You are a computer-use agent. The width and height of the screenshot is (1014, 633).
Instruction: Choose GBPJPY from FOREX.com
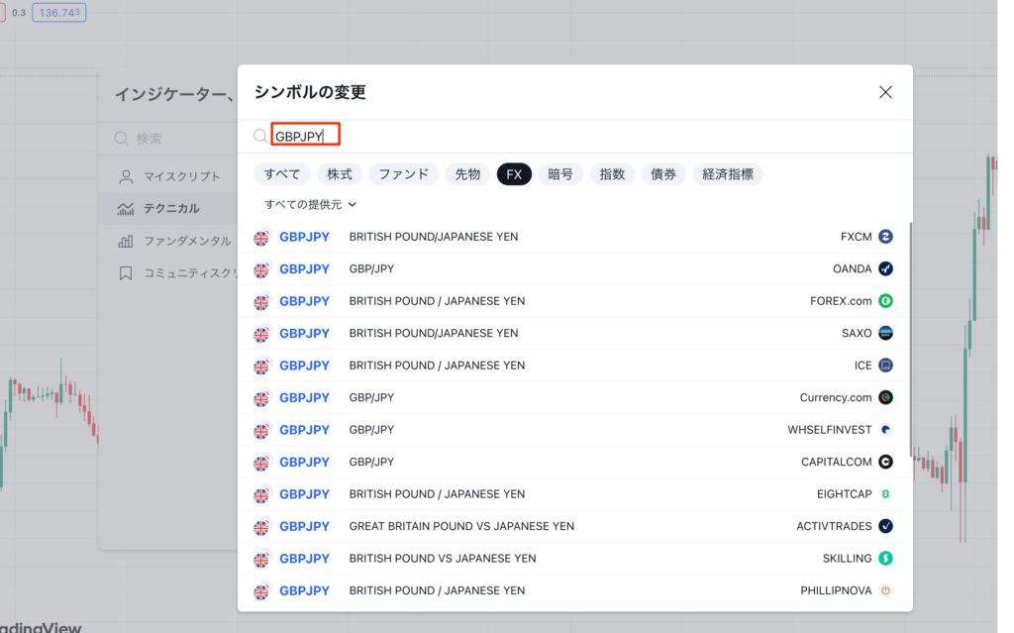(x=573, y=301)
